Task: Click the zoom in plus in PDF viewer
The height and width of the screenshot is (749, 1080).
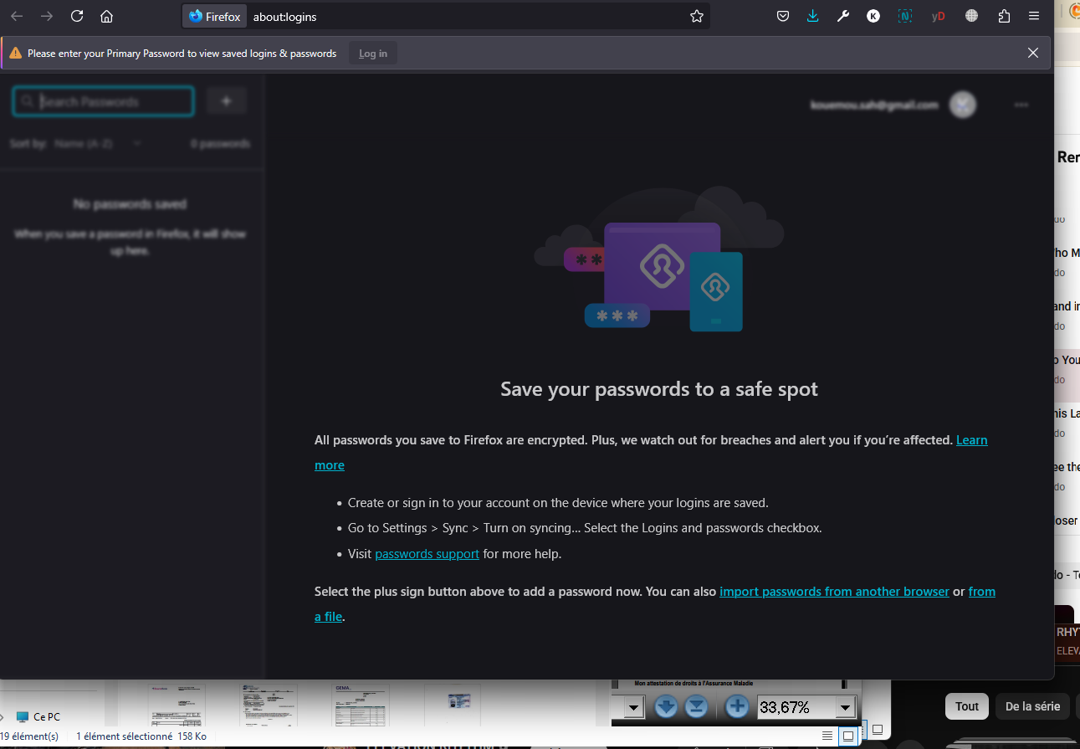Action: (x=737, y=707)
